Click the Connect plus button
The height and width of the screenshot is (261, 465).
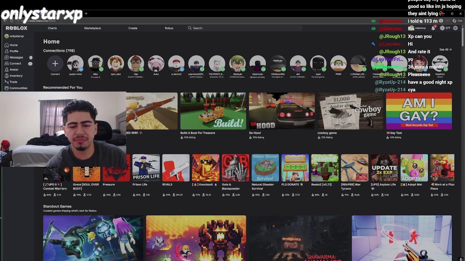55,64
